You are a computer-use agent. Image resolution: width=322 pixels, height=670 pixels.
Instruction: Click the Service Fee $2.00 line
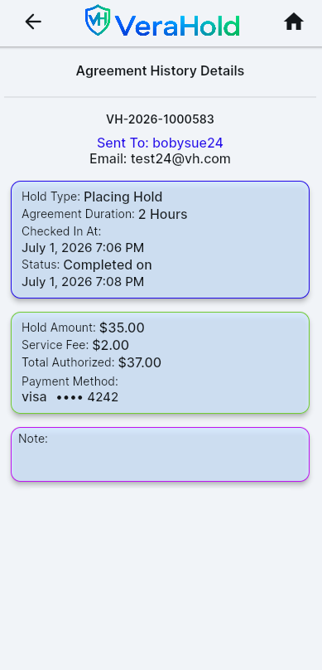[x=75, y=345]
